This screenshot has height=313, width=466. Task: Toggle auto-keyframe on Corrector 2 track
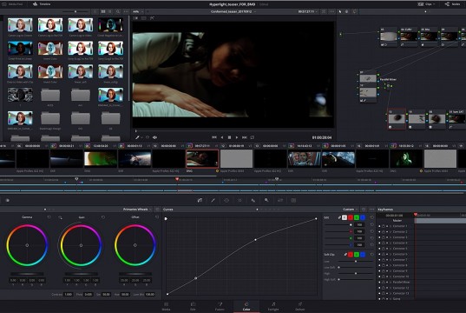point(387,231)
